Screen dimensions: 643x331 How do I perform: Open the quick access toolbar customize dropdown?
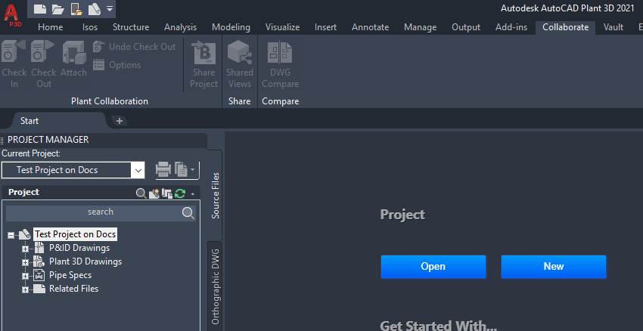[110, 8]
